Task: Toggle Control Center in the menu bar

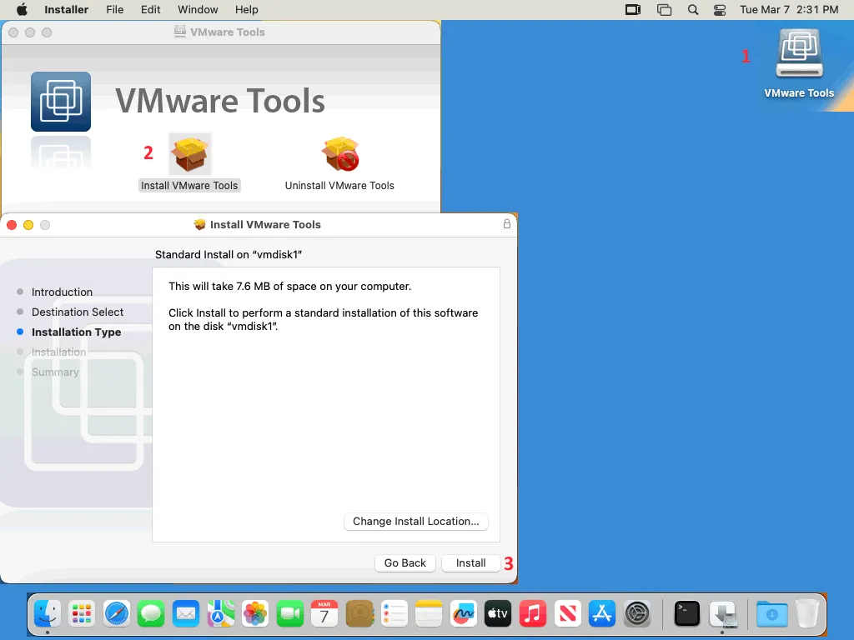Action: (720, 10)
